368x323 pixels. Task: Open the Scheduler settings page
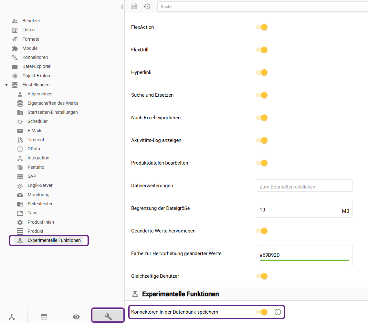pyautogui.click(x=37, y=121)
